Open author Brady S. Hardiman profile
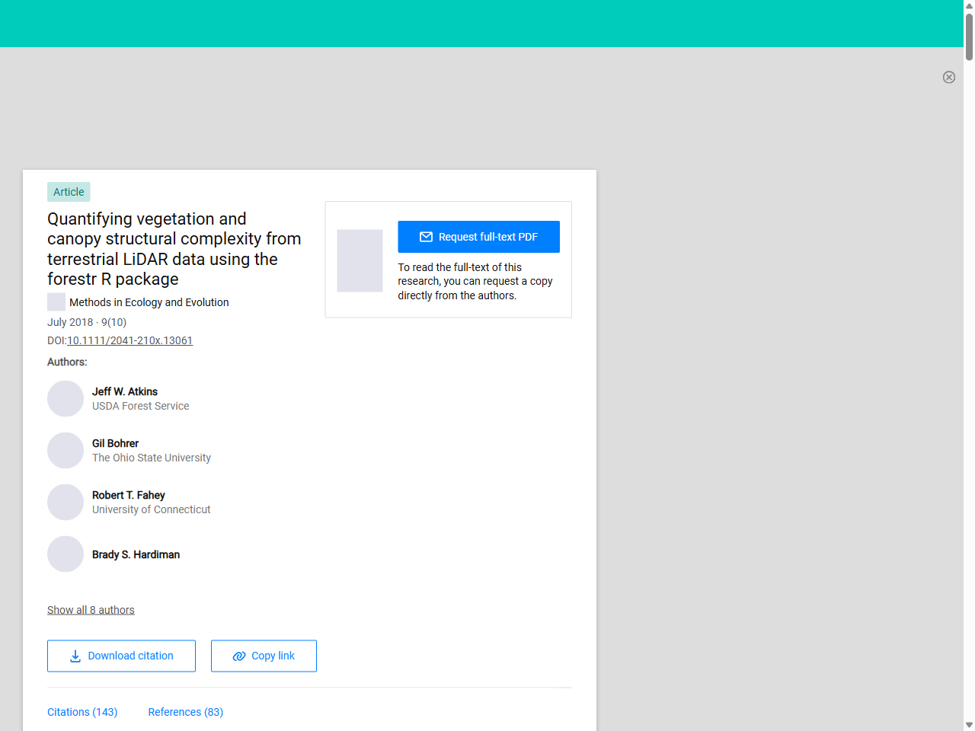Screen dimensions: 975x731 click(136, 554)
